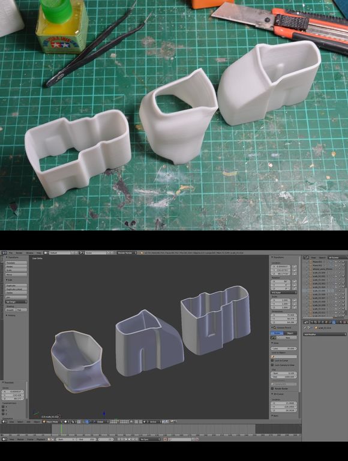Open the Set Origin dropdown
The width and height of the screenshot is (348, 461).
coord(16,302)
